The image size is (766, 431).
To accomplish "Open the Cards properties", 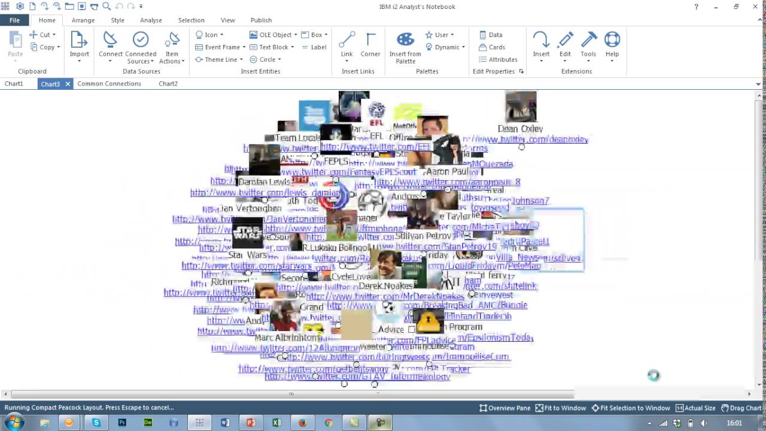I will [492, 47].
